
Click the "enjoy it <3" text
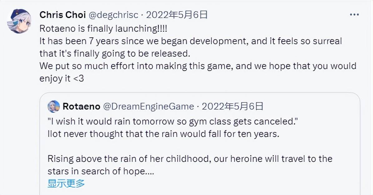[x=62, y=78]
